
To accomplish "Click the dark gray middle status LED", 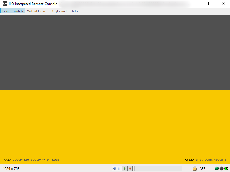I will (222, 168).
